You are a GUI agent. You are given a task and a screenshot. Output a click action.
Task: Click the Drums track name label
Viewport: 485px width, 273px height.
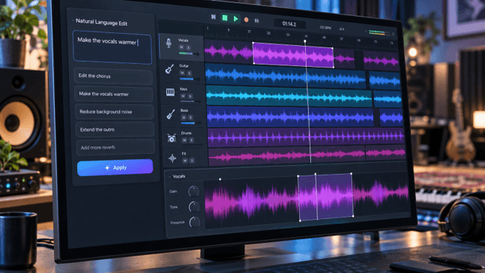coord(186,133)
